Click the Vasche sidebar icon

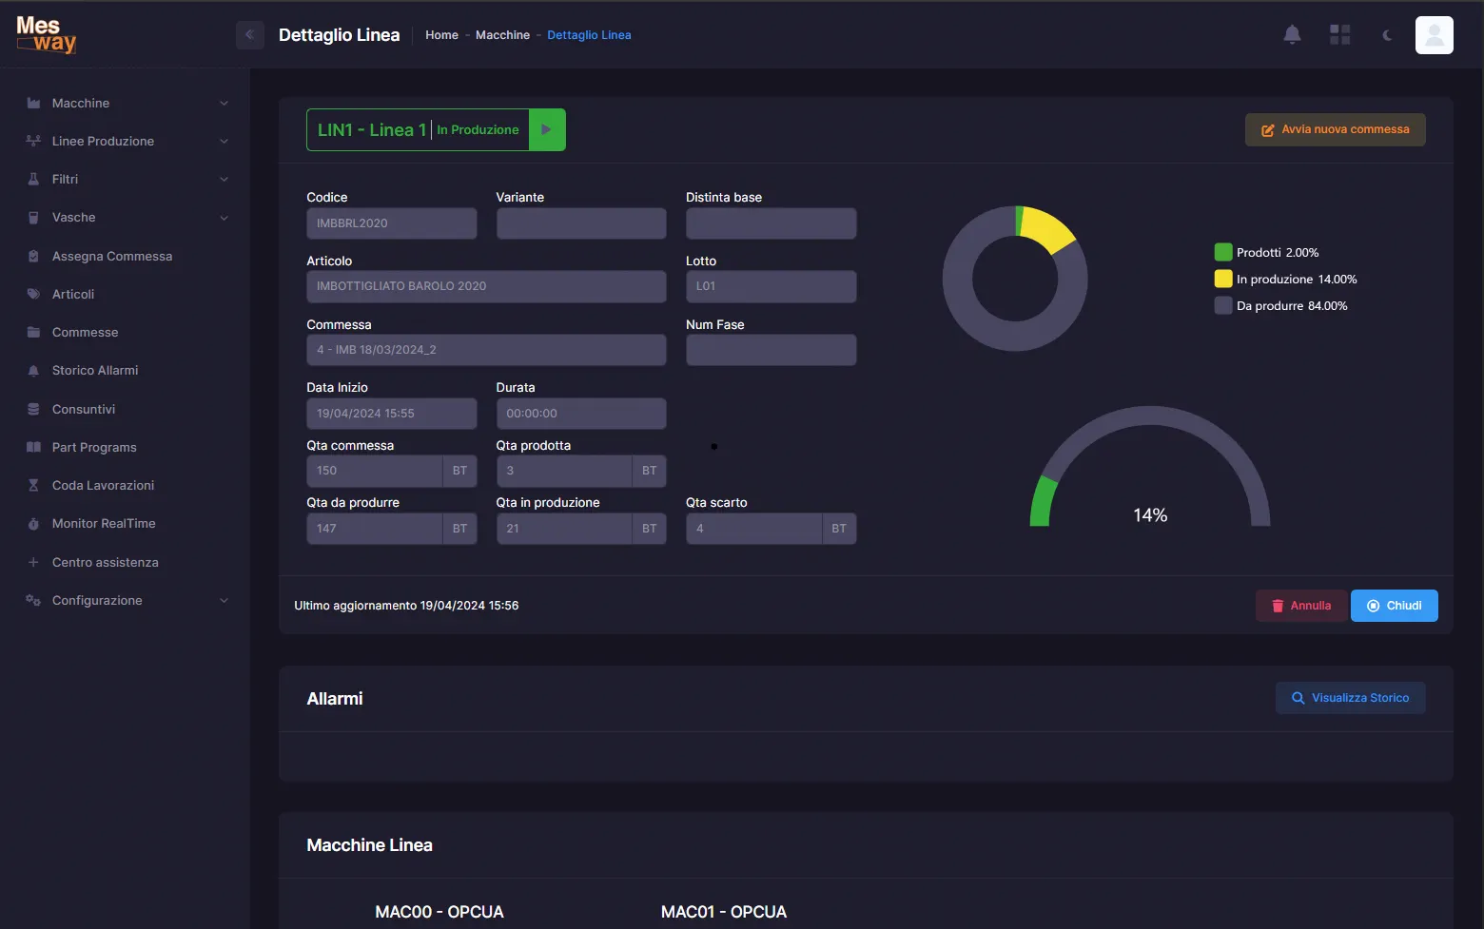click(33, 218)
